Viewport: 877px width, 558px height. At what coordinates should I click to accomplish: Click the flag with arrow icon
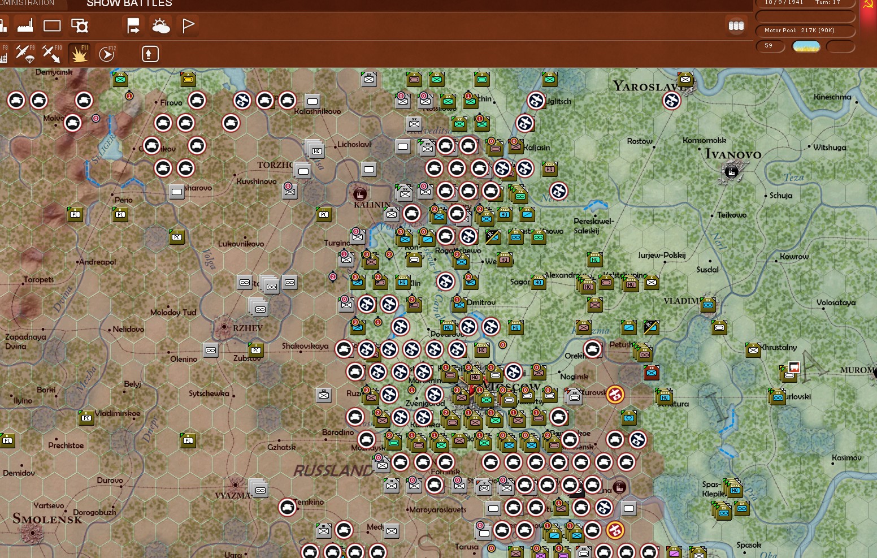133,25
